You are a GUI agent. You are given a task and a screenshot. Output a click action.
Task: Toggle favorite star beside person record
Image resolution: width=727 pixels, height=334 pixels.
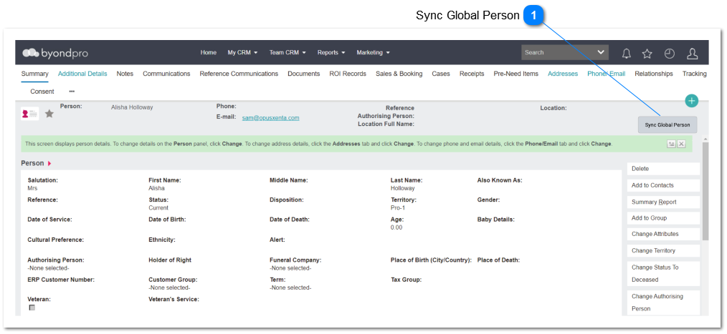pyautogui.click(x=49, y=113)
